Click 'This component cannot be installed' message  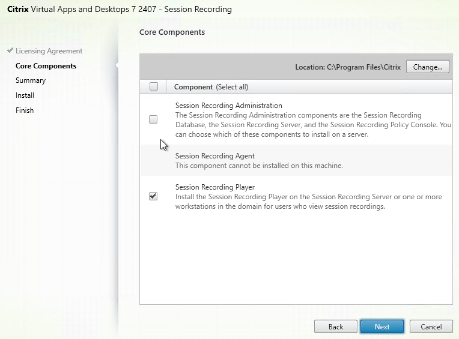(x=259, y=166)
